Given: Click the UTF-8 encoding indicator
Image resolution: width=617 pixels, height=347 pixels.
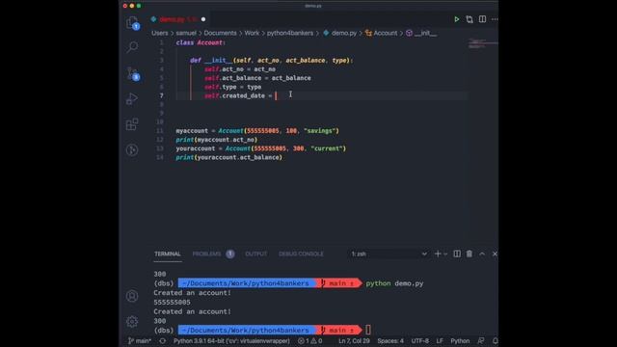Looking at the screenshot, I should coord(420,340).
